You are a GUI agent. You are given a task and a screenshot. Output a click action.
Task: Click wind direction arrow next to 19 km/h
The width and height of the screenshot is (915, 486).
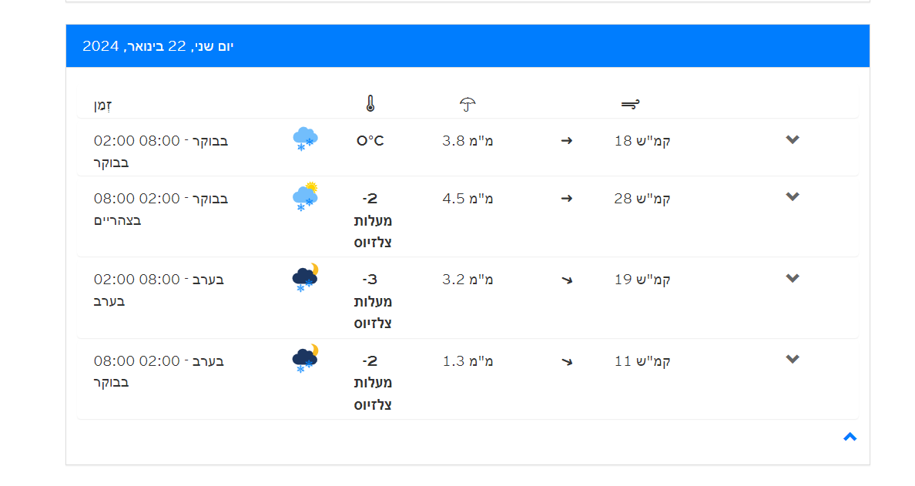click(x=567, y=280)
